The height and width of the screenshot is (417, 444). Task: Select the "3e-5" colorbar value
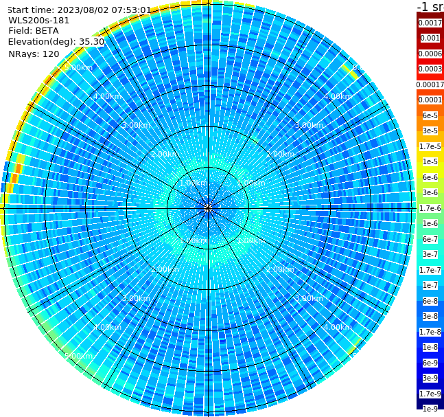point(430,131)
